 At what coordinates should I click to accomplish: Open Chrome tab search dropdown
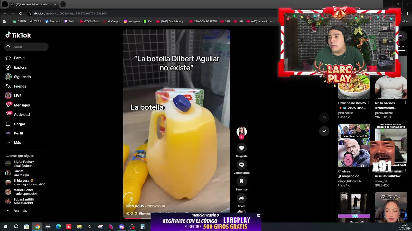click(x=5, y=4)
